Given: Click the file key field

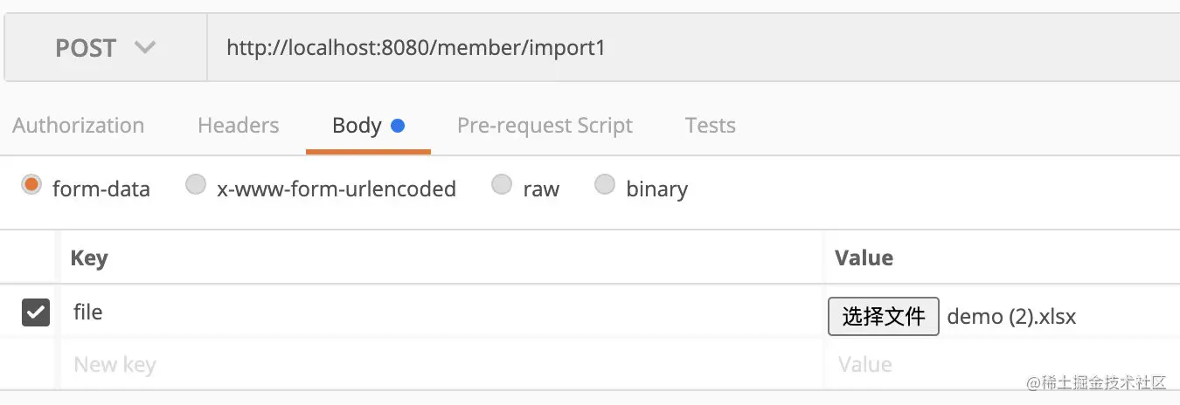Looking at the screenshot, I should click(441, 312).
